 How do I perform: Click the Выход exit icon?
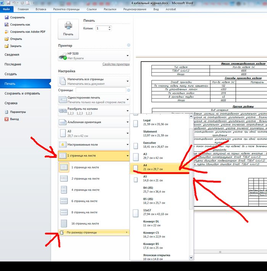(6, 119)
